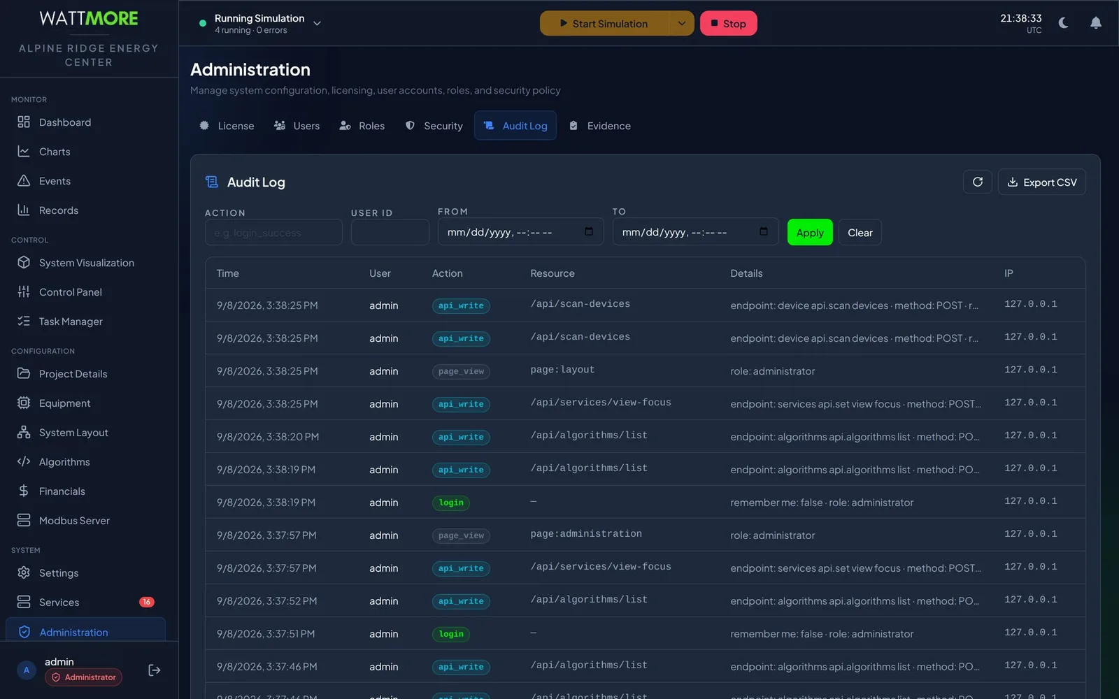This screenshot has width=1119, height=699.
Task: Switch to the Evidence tab
Action: click(600, 126)
